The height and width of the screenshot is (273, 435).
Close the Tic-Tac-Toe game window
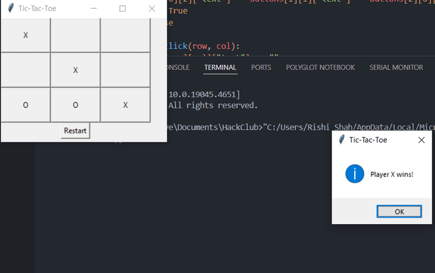152,8
